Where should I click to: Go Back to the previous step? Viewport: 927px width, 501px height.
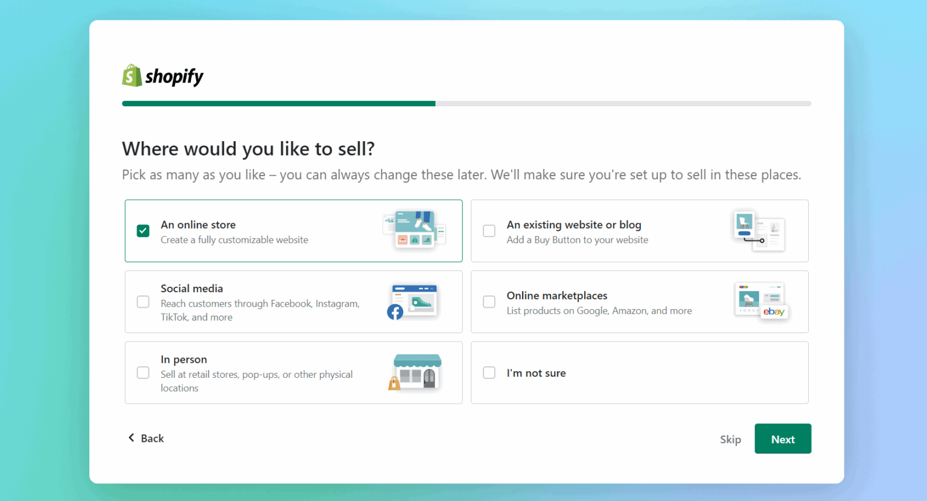[x=145, y=438]
